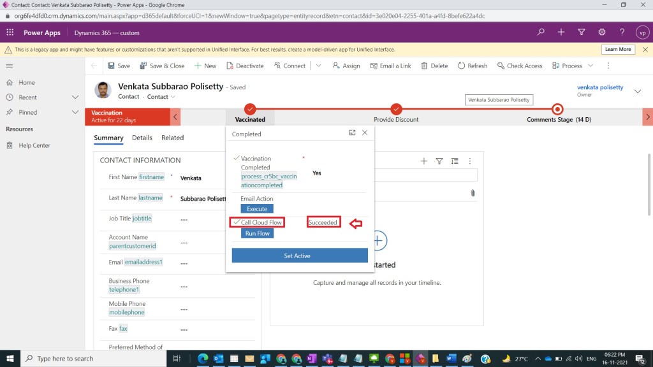Screen dimensions: 653x367
Task: Click the Job Title input field
Action: coord(210,220)
